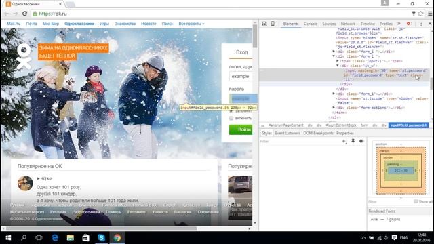Click the Odnoklassniki OK logo
This screenshot has height=244, width=434.
(24, 56)
